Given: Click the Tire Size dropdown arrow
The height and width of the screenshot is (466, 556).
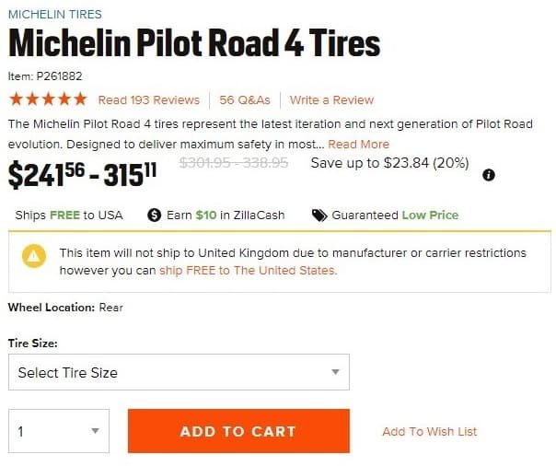Looking at the screenshot, I should [x=335, y=372].
